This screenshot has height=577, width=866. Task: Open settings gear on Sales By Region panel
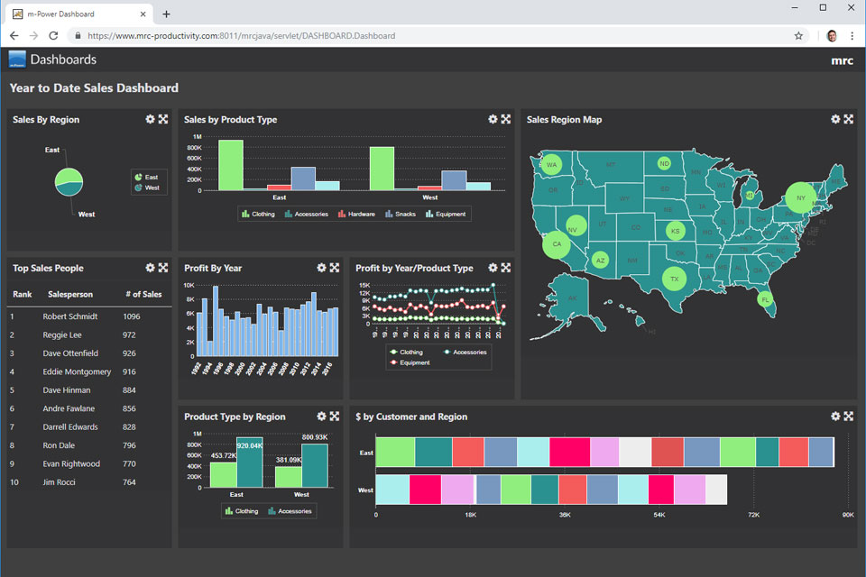[150, 119]
